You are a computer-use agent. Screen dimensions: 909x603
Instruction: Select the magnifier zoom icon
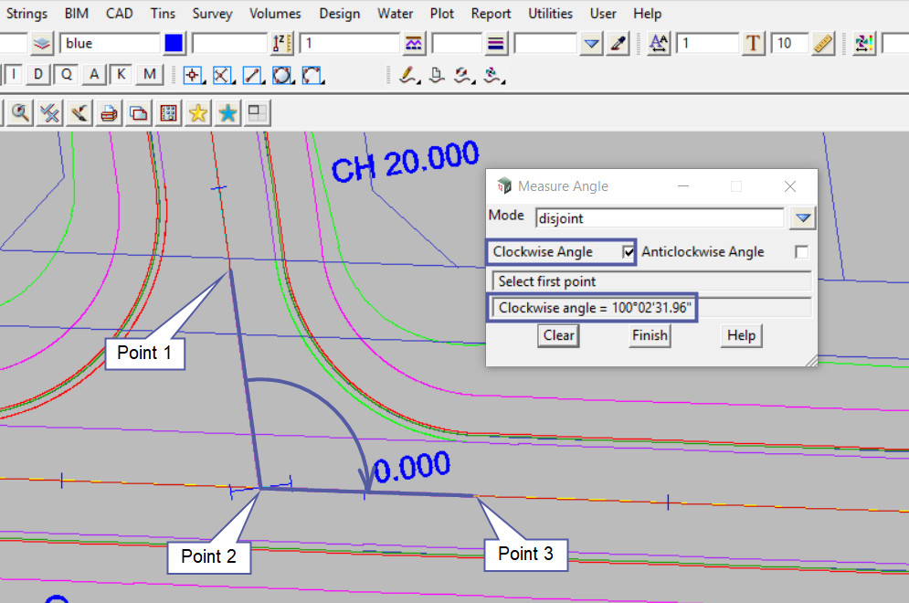19,113
